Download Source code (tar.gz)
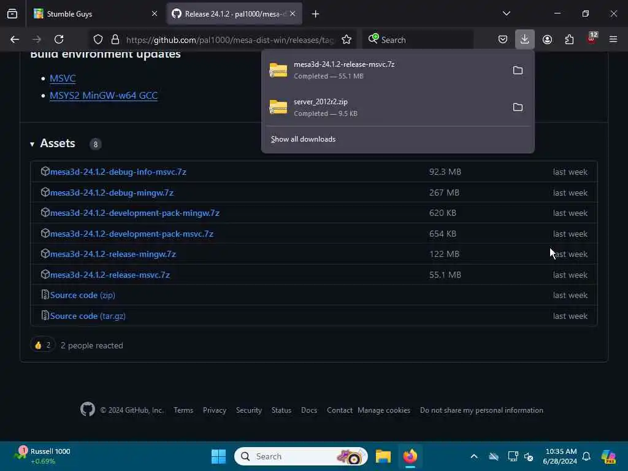Viewport: 628px width, 471px height. point(88,316)
